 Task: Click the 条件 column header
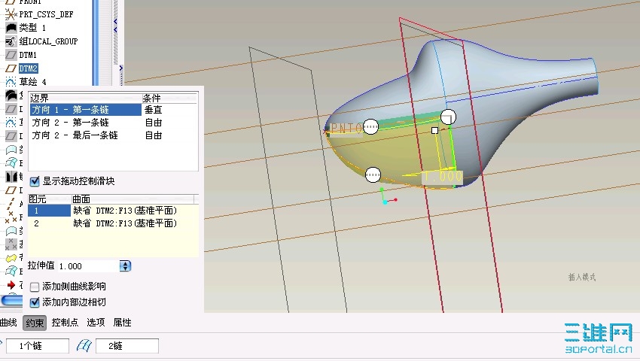click(169, 98)
